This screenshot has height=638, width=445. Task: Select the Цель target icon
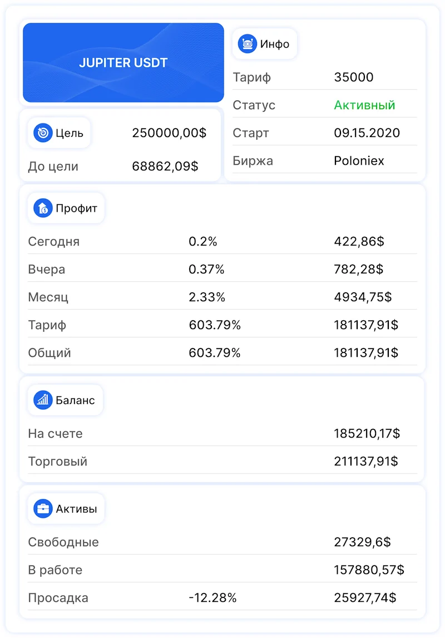(43, 132)
